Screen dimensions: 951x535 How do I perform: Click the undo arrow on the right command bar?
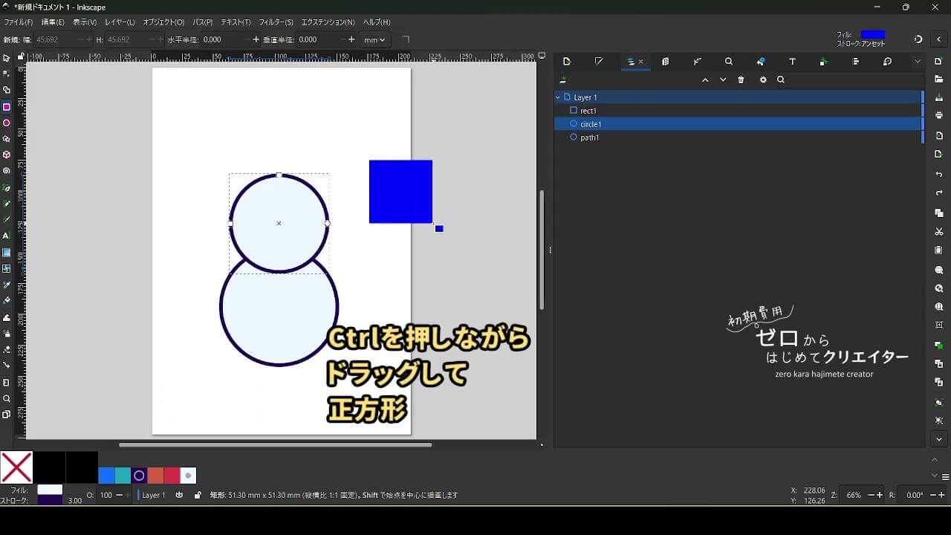coord(939,175)
